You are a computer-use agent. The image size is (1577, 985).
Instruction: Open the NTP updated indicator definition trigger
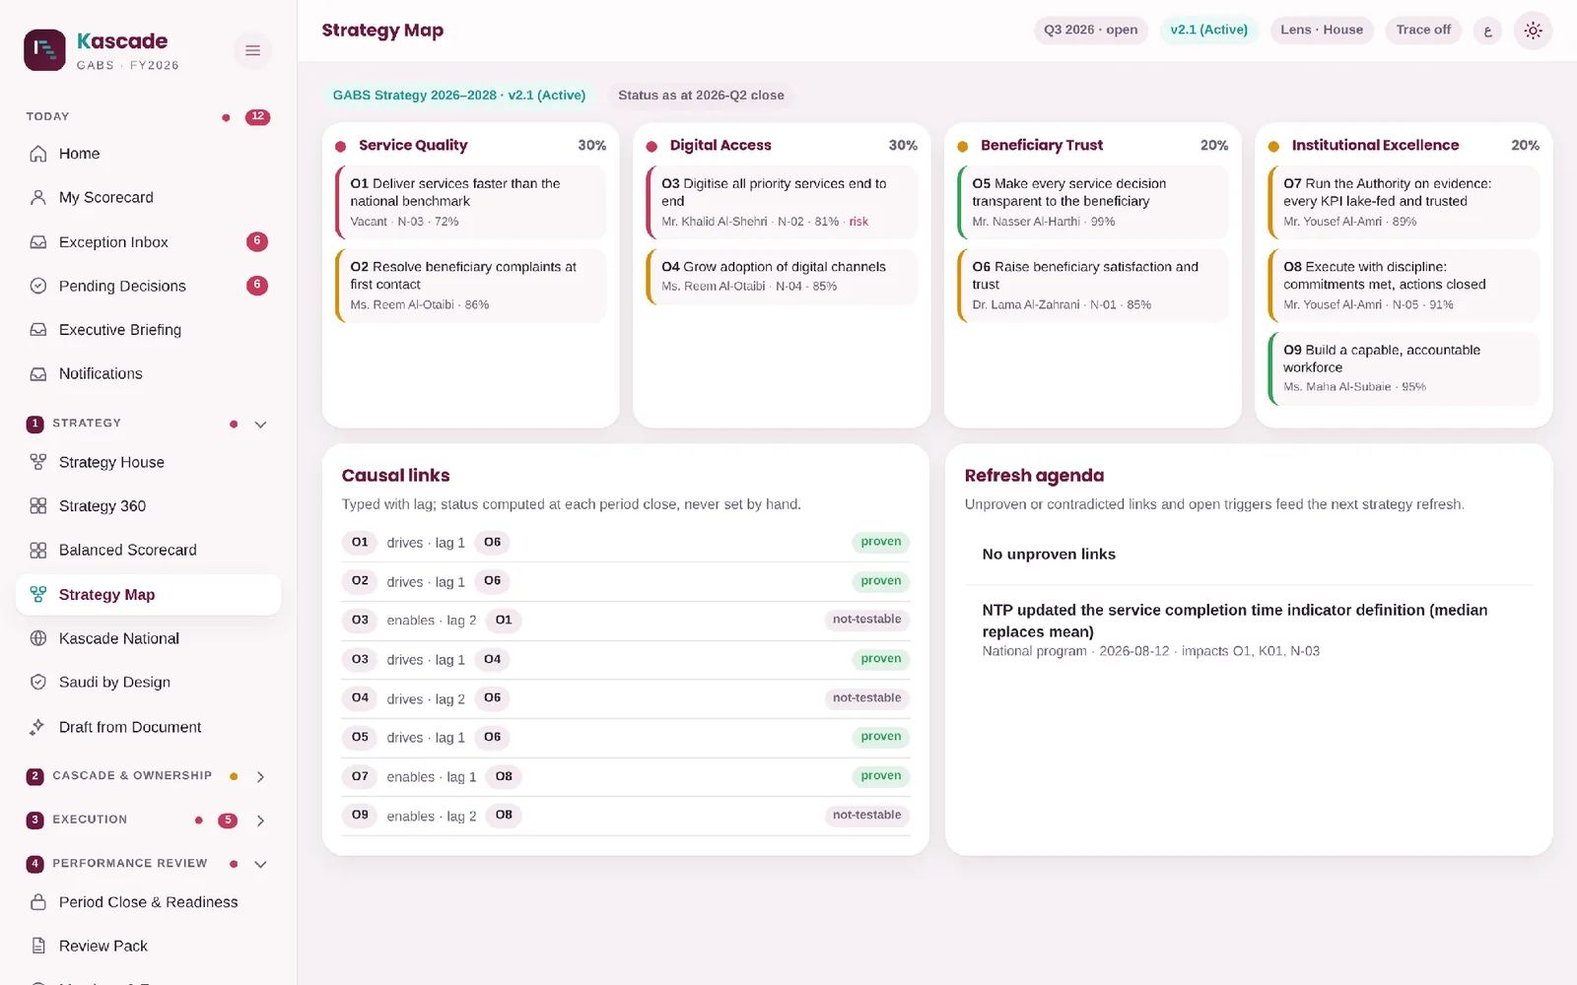click(x=1249, y=629)
